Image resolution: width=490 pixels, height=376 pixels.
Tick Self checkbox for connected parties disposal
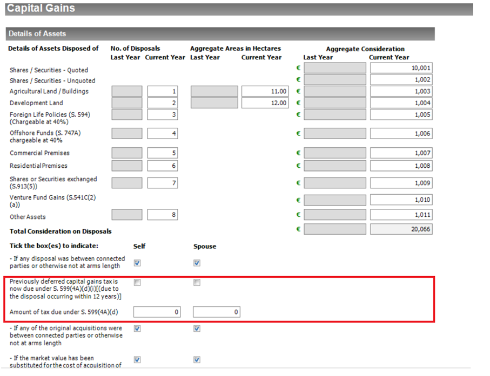point(137,263)
